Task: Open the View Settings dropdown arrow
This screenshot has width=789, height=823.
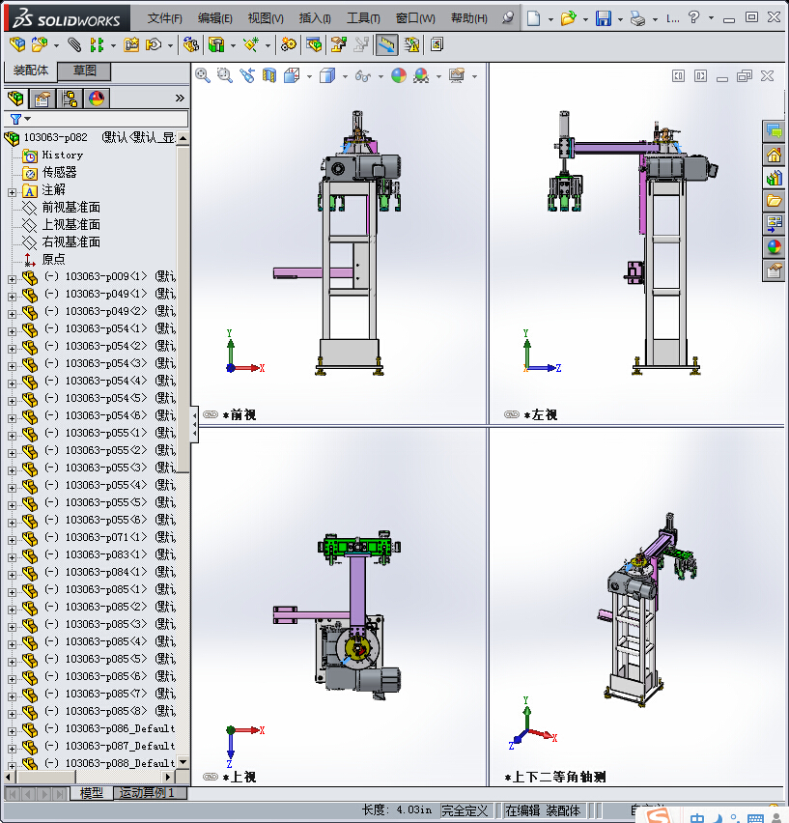Action: tap(474, 76)
